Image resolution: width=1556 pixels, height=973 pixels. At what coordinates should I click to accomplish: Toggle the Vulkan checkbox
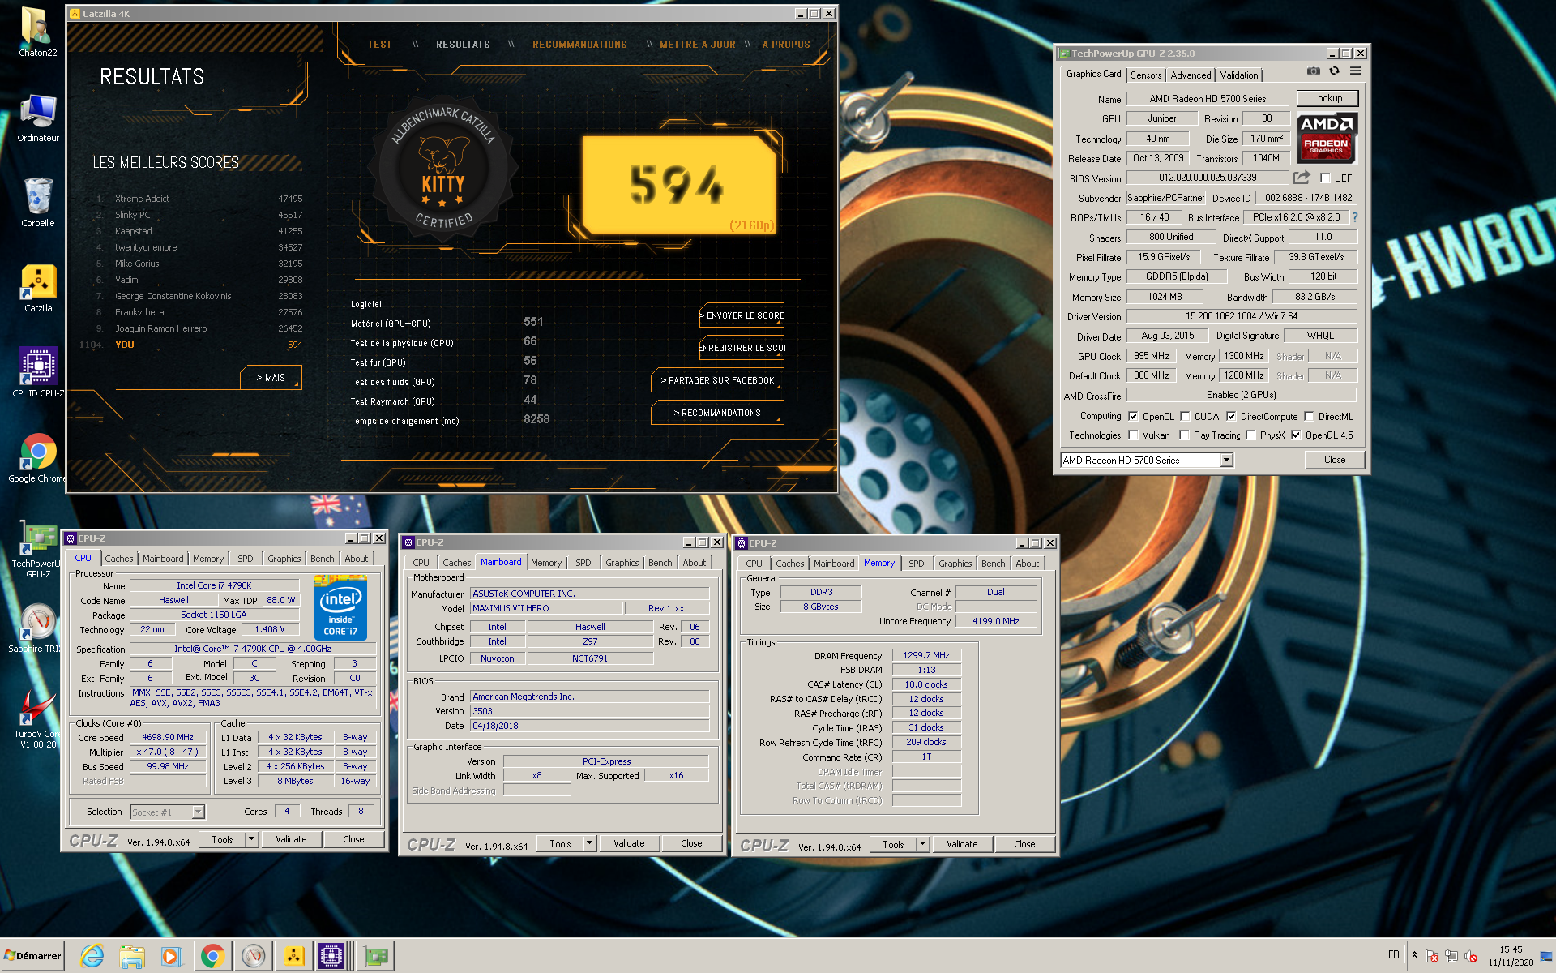[1133, 435]
